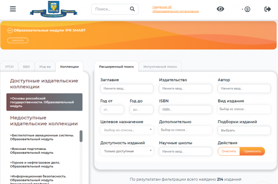Click the icon beside Образовательные модули IPR SMART
The height and width of the screenshot is (184, 278).
pos(10,30)
